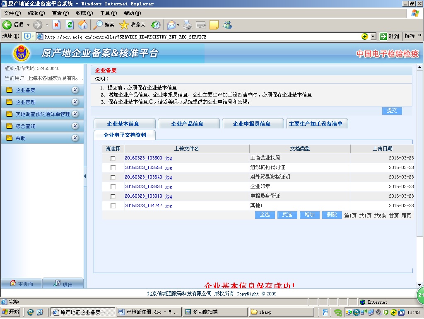Click the Refresh page toolbar icon
This screenshot has width=424, height=319.
pos(70,25)
